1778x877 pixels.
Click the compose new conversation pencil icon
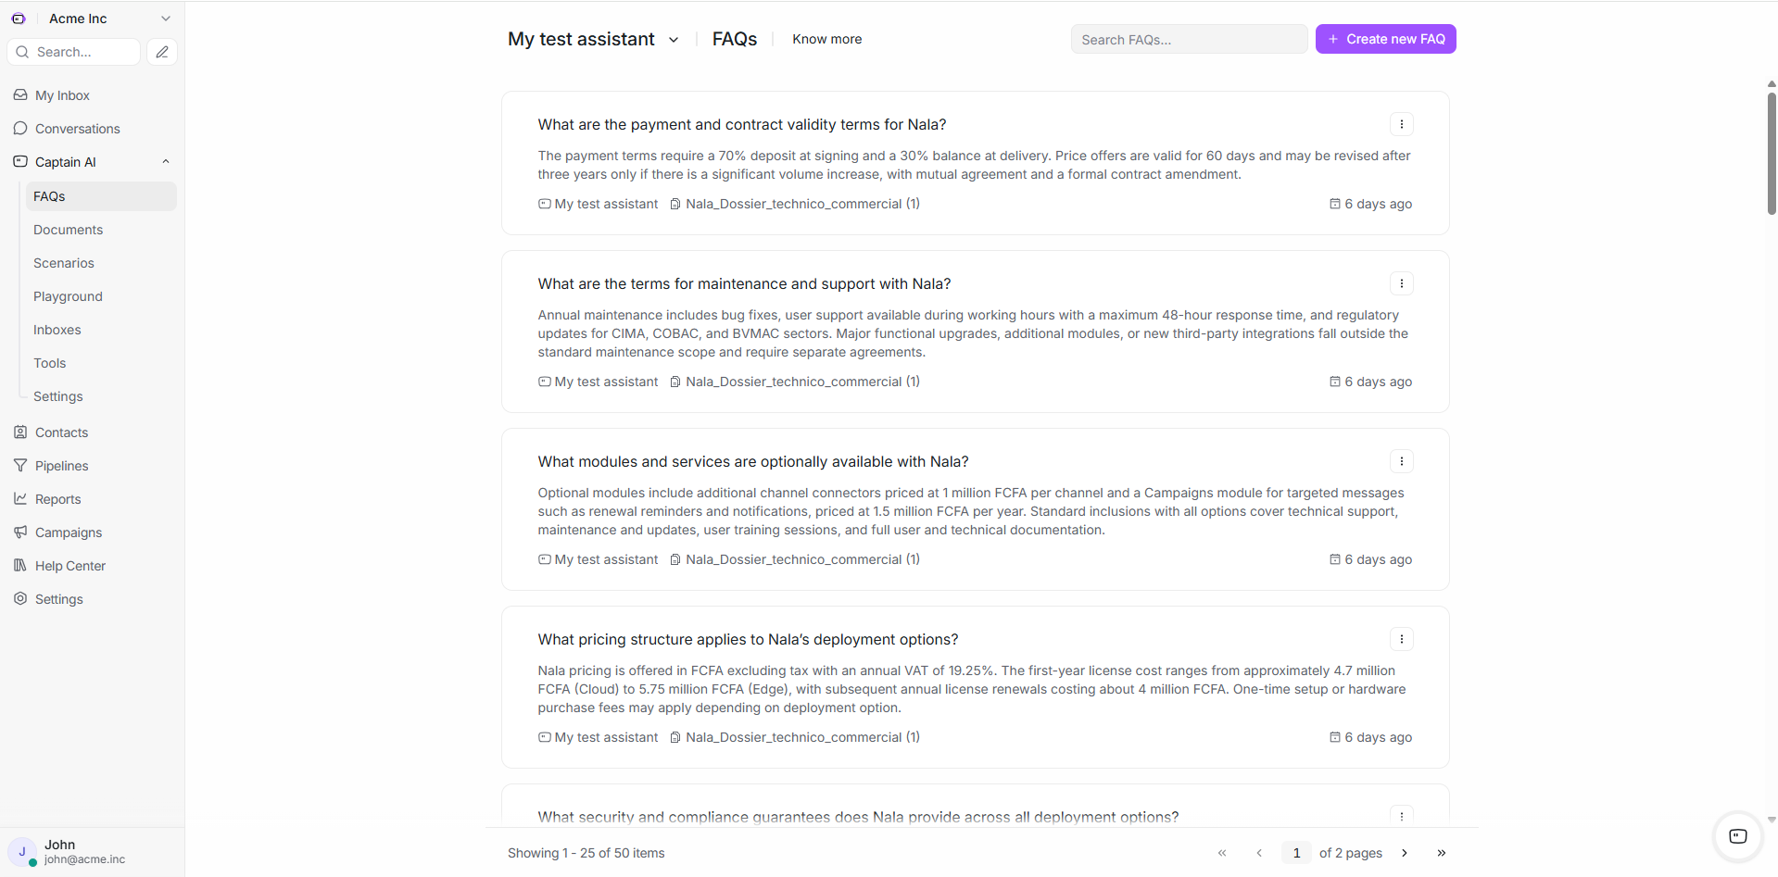click(162, 52)
